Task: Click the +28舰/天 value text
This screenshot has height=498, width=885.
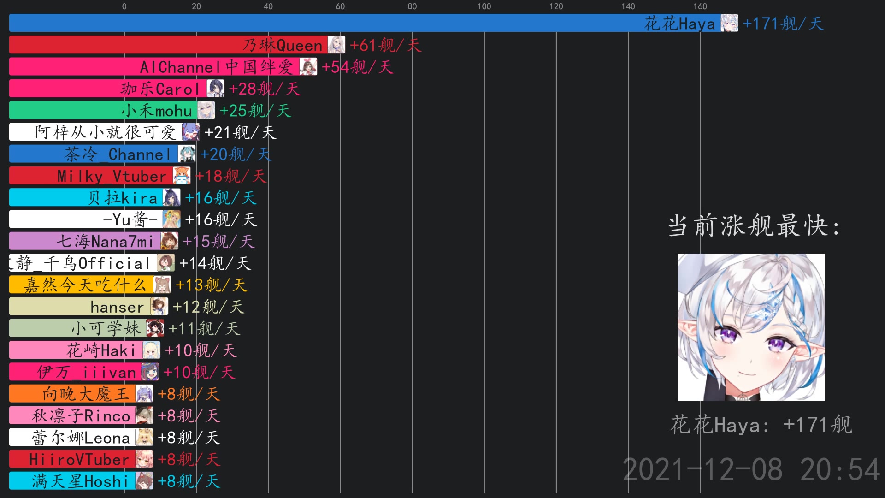Action: 265,89
